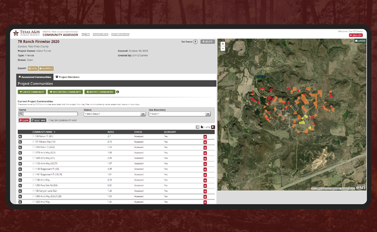
Task: Click Add Existing Community button
Action: (65, 92)
